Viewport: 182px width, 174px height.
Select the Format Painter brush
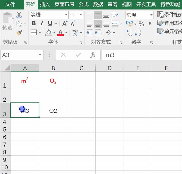(x=19, y=33)
